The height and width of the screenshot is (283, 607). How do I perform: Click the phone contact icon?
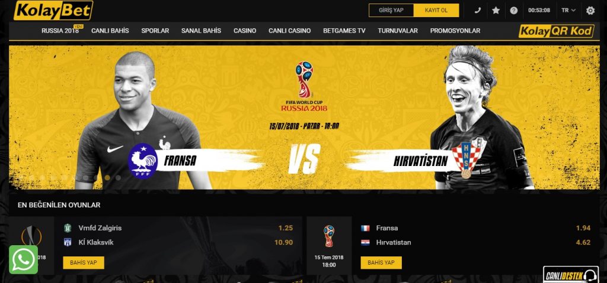[478, 11]
